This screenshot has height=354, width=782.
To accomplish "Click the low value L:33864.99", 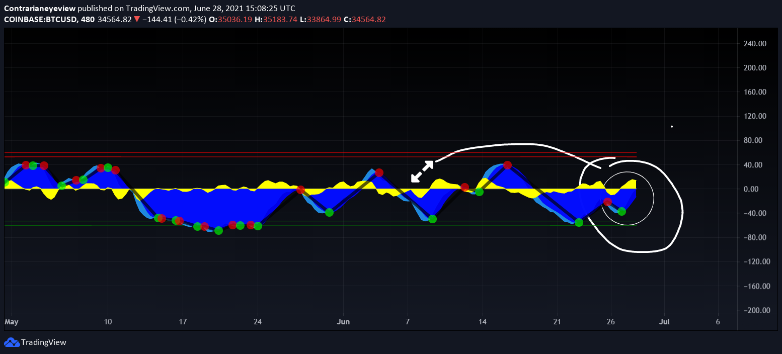I will click(x=321, y=20).
